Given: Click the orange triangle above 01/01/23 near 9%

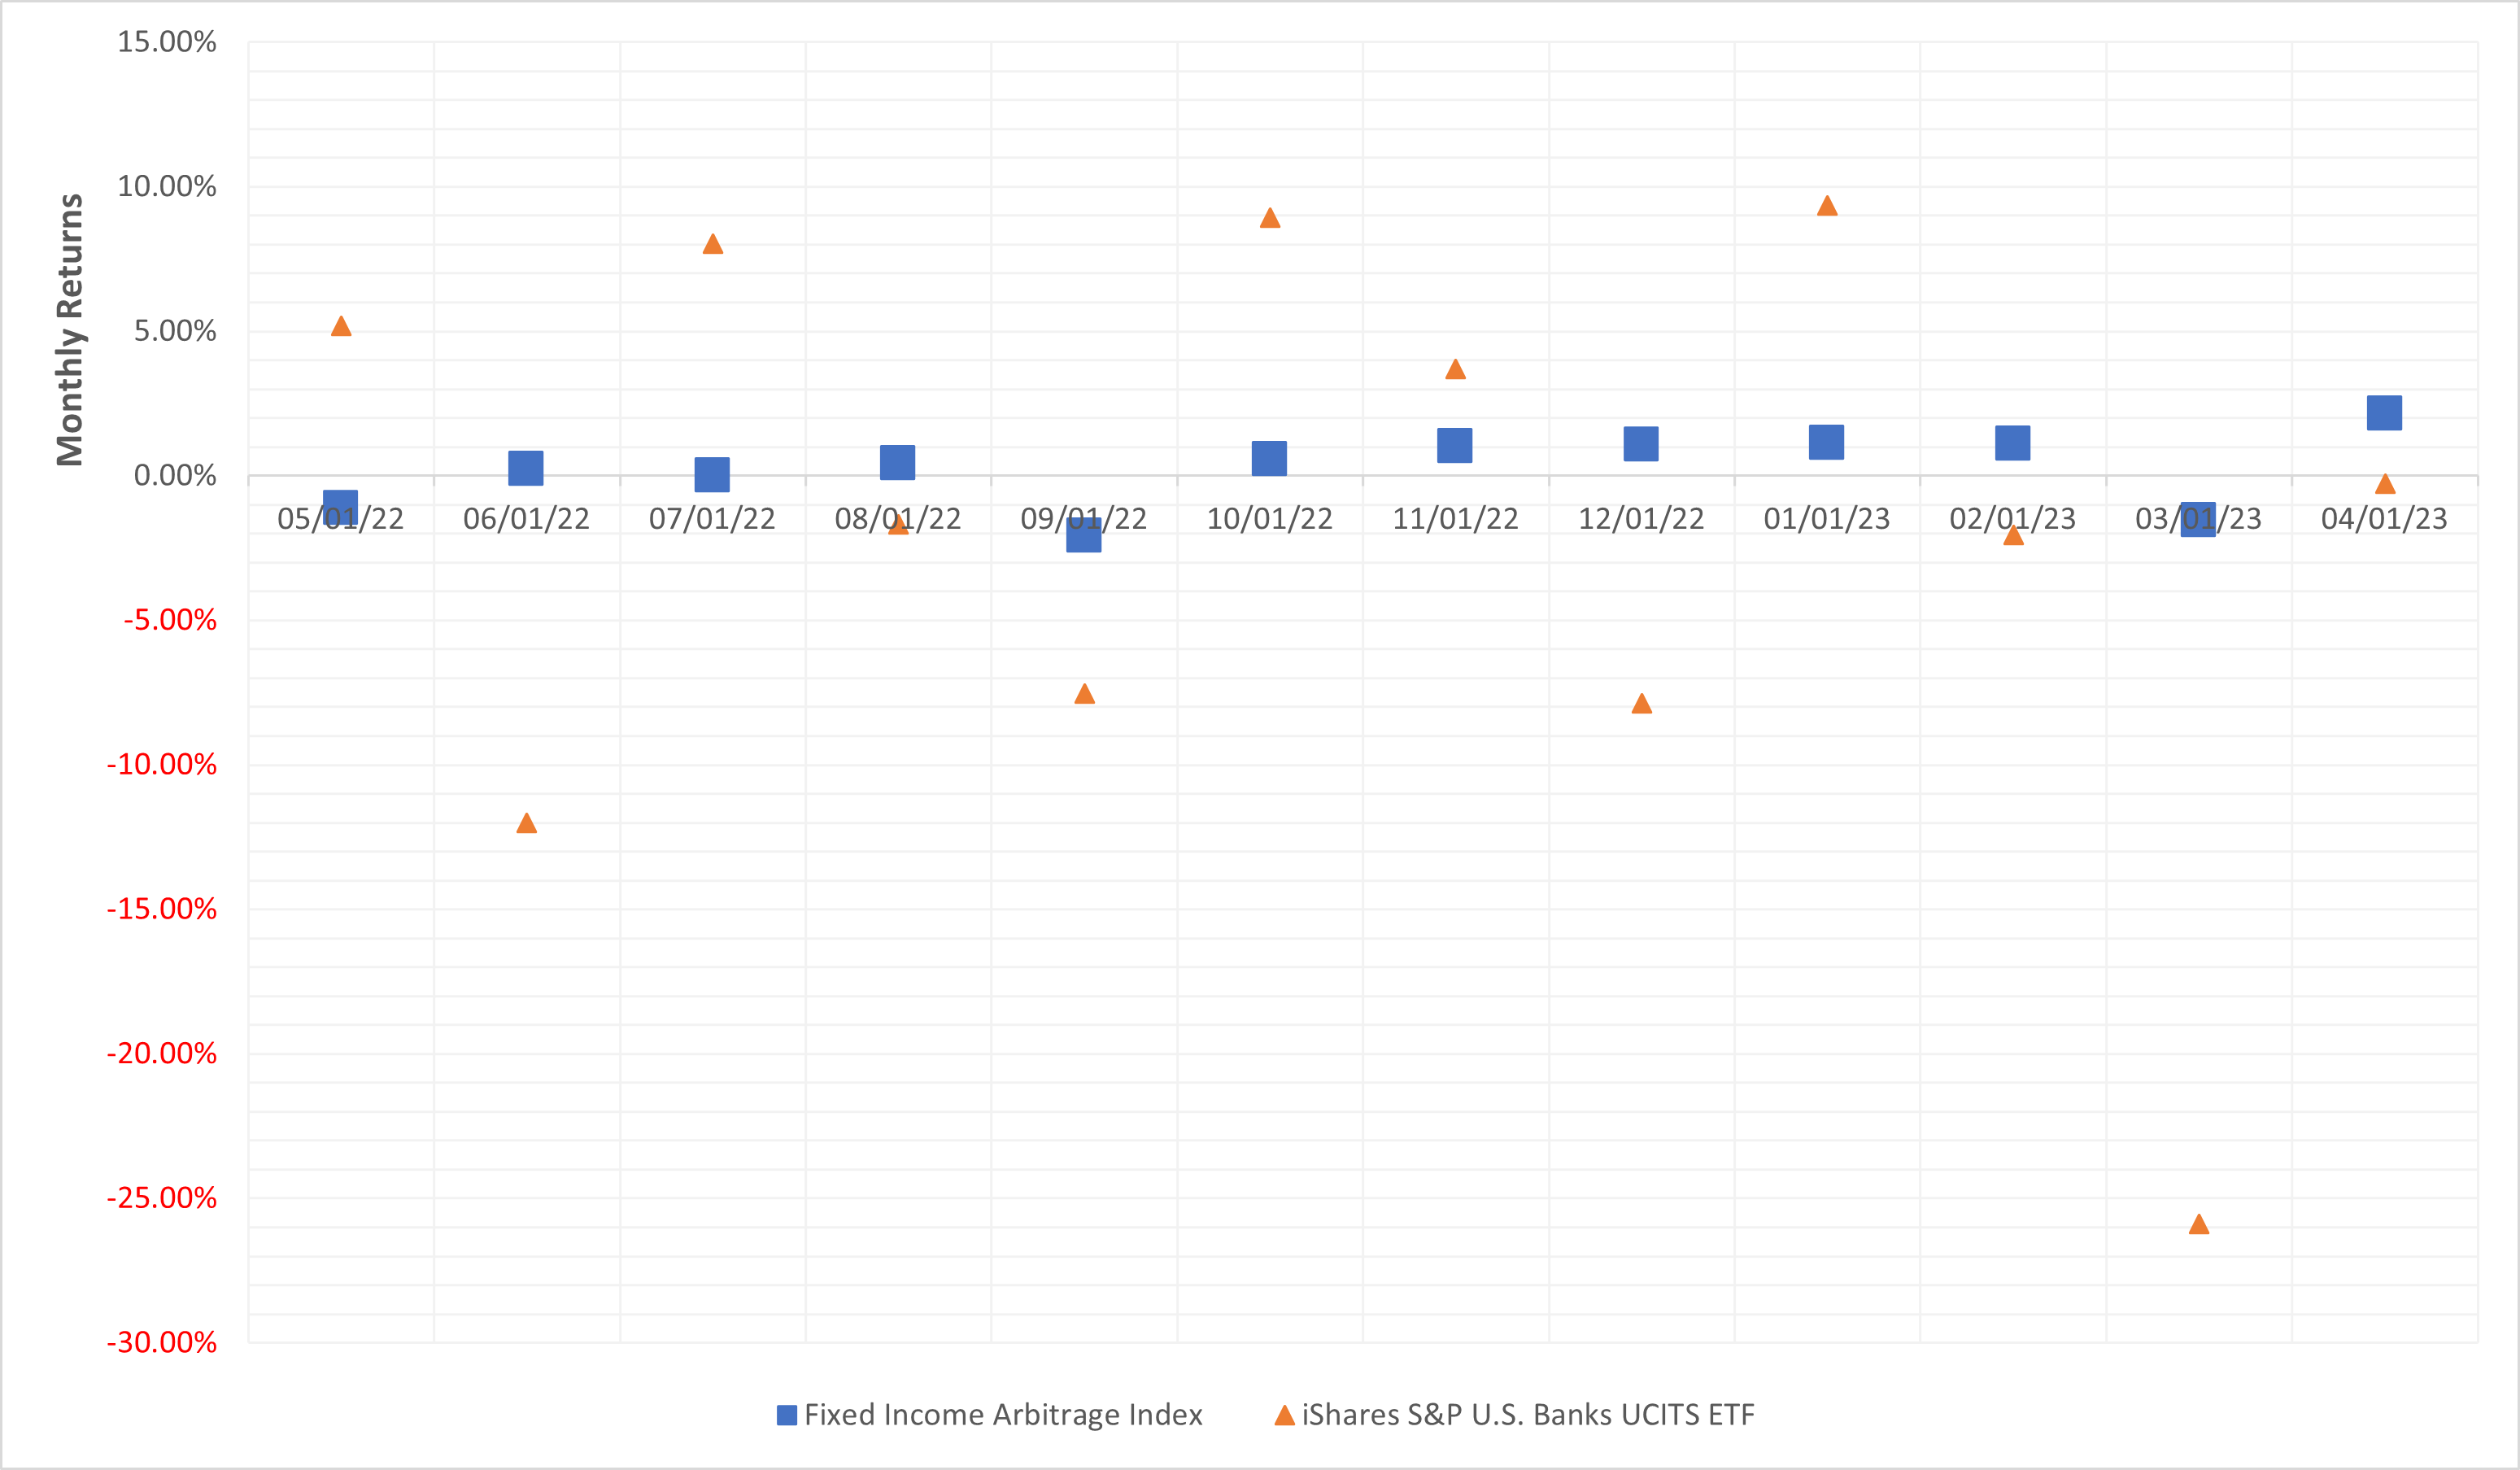Looking at the screenshot, I should [1827, 207].
